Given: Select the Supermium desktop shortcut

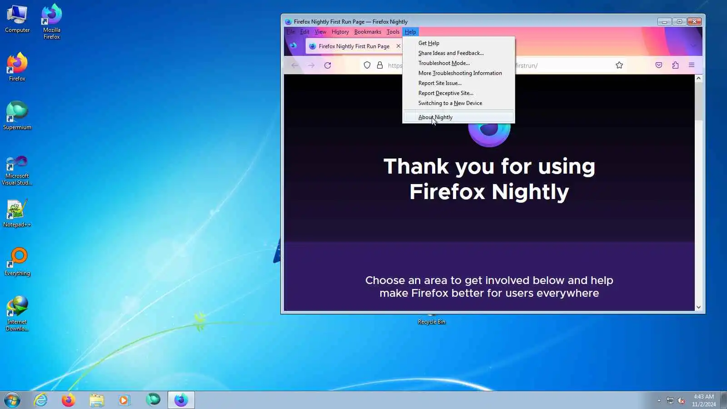Looking at the screenshot, I should [x=17, y=116].
